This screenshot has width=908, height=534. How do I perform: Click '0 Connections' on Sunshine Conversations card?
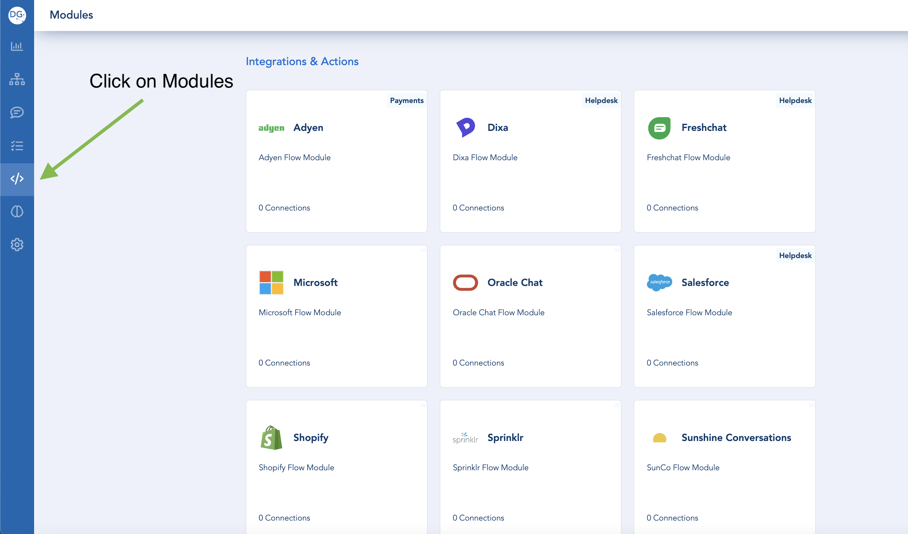click(x=672, y=518)
